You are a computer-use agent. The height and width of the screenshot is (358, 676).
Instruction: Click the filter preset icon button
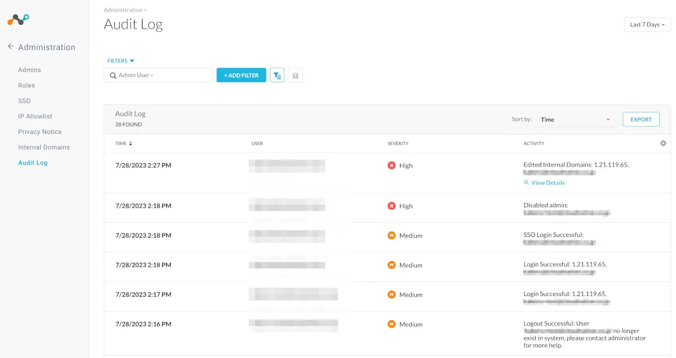(x=277, y=75)
